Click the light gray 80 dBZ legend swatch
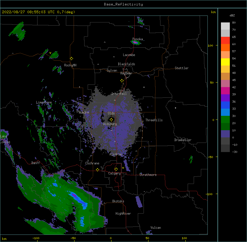Image resolution: width=247 pixels, height=242 pixels. pyautogui.click(x=225, y=26)
